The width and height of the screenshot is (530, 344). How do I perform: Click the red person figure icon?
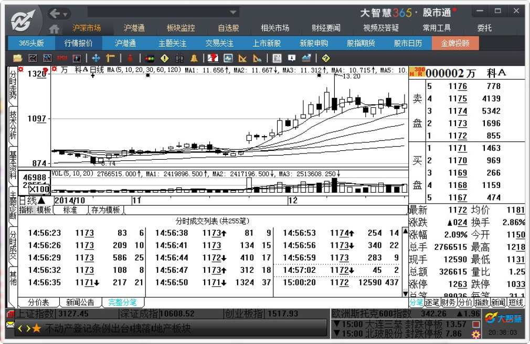(130, 58)
